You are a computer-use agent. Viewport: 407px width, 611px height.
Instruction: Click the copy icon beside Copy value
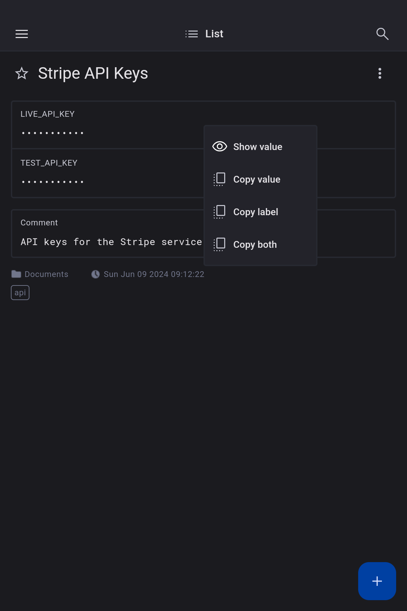pos(219,179)
